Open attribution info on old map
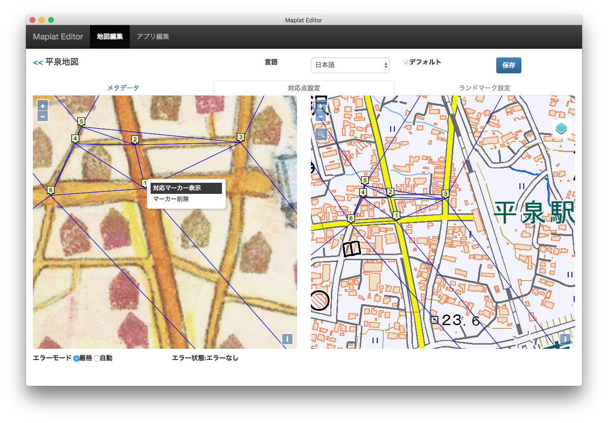The width and height of the screenshot is (608, 423). [x=287, y=339]
